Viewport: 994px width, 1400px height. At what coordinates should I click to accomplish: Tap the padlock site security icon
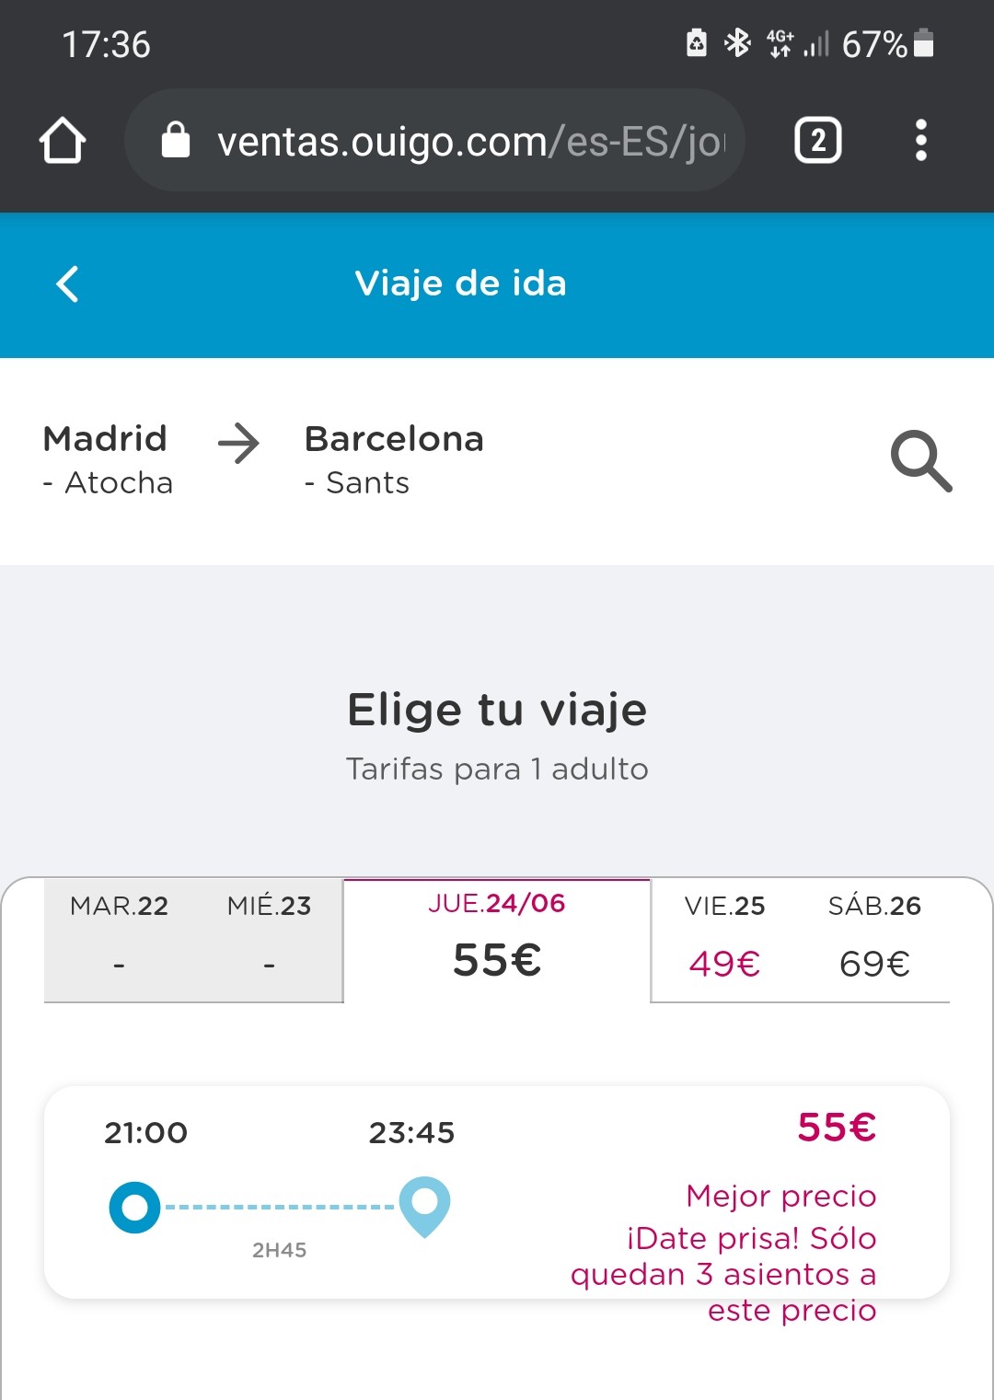coord(175,141)
